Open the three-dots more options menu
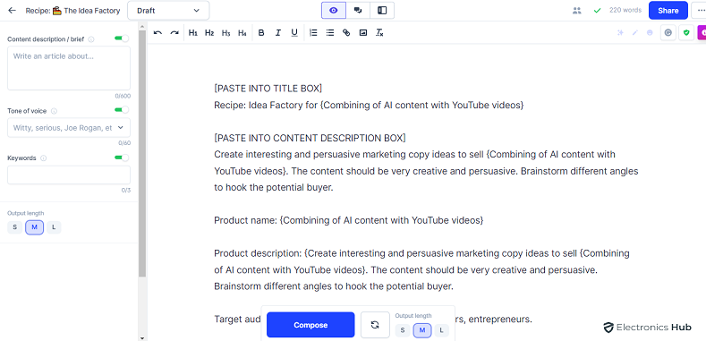Viewport: 706px width, 341px height. pyautogui.click(x=700, y=11)
